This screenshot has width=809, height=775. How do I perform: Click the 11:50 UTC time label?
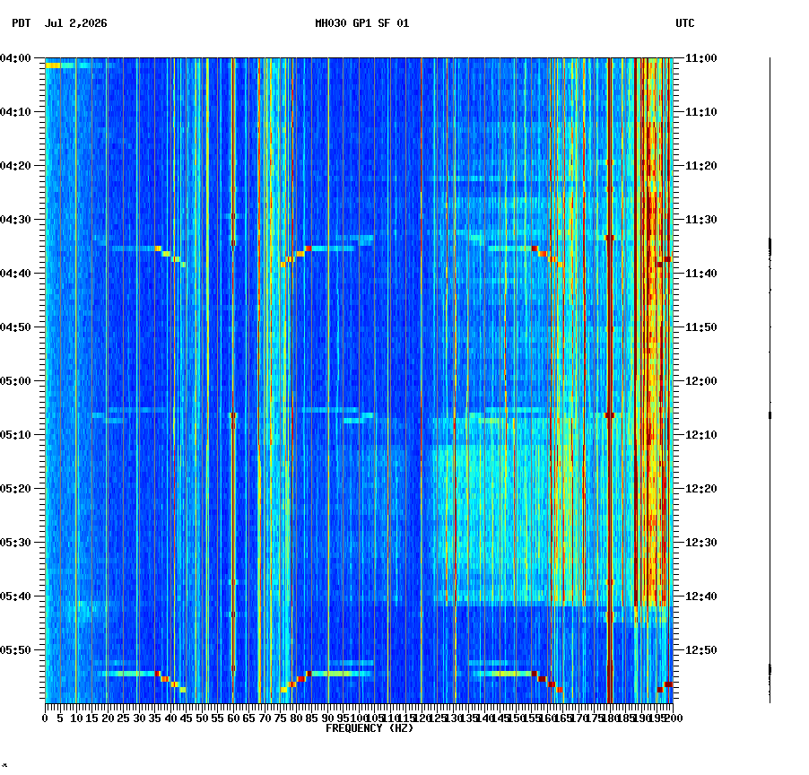(x=701, y=327)
